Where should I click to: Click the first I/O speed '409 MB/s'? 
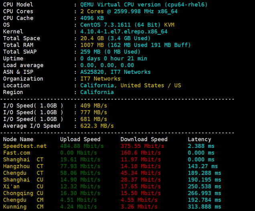point(94,106)
